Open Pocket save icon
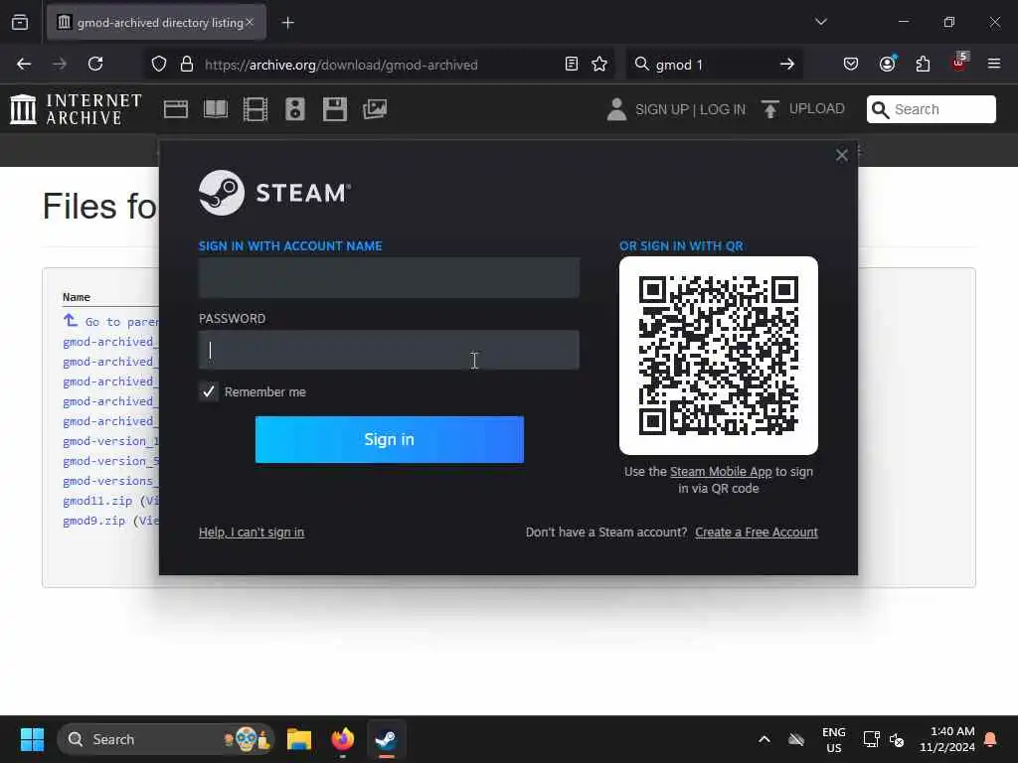Image resolution: width=1018 pixels, height=763 pixels. [x=851, y=64]
